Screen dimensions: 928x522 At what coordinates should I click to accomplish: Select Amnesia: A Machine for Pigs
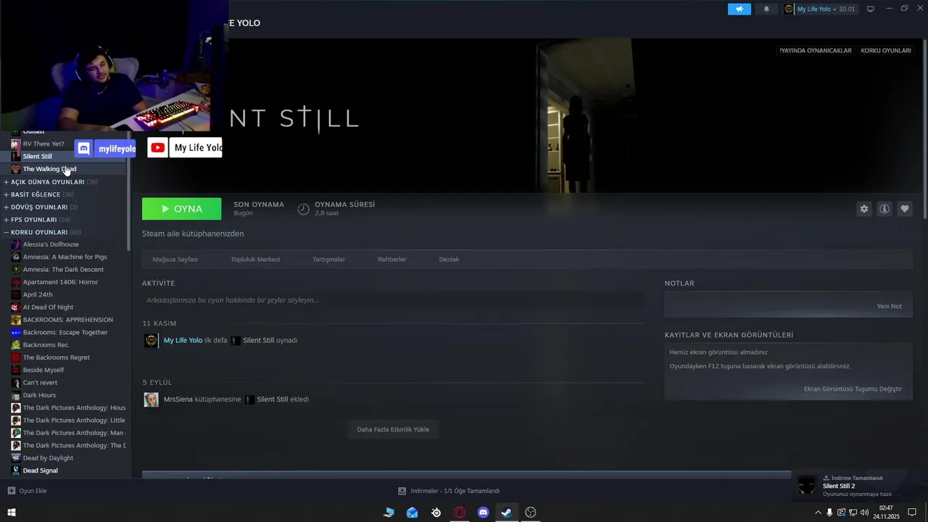(x=64, y=257)
